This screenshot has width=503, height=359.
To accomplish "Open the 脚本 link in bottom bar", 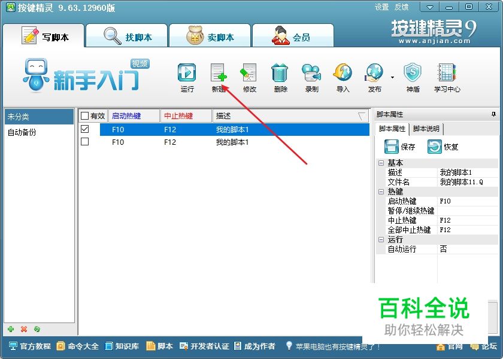I will (159, 346).
